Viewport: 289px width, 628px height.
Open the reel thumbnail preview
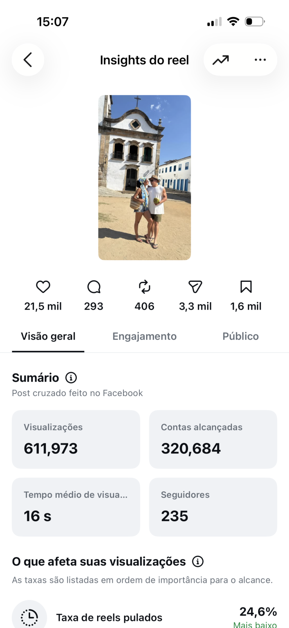144,177
